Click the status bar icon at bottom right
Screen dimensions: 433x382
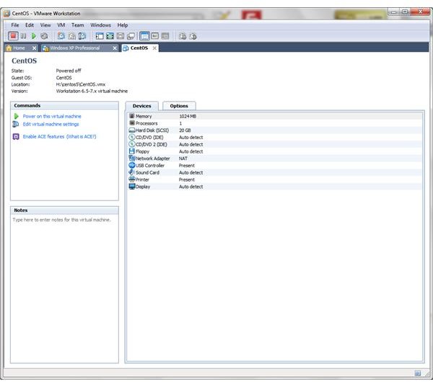[418, 373]
